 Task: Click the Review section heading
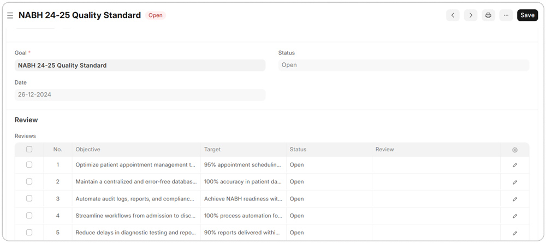point(26,120)
